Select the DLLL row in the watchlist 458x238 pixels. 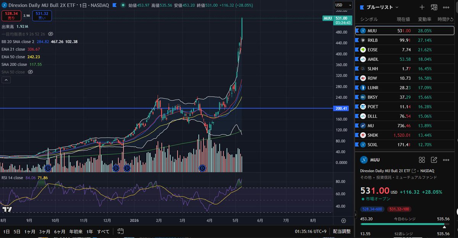pos(405,116)
